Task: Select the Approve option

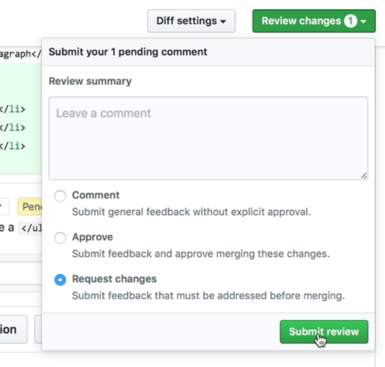Action: click(92, 237)
